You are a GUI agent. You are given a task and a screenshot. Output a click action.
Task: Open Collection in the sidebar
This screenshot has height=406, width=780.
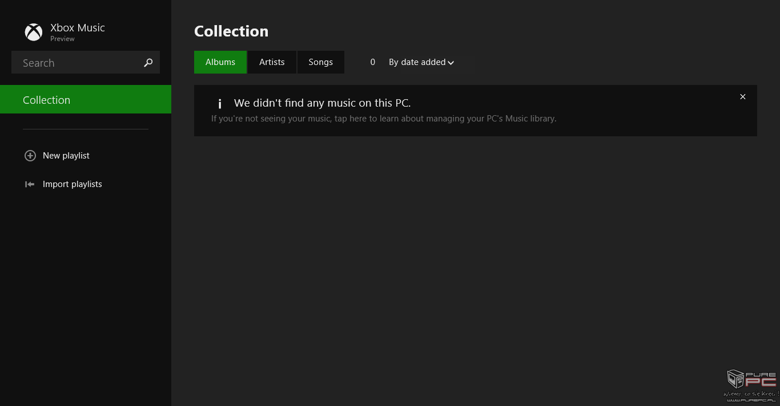(x=86, y=99)
